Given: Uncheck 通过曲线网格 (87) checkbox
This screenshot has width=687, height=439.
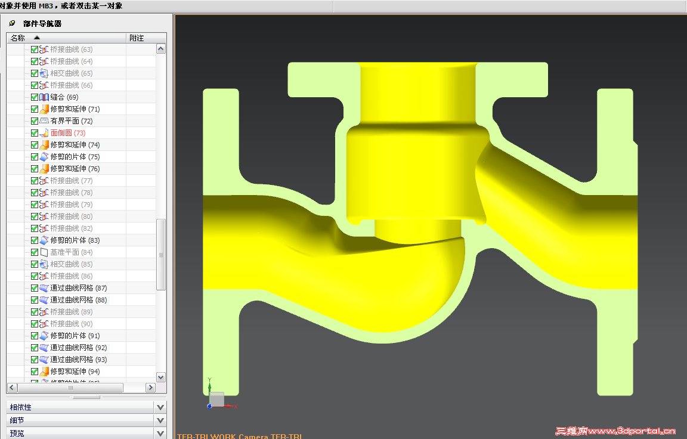Looking at the screenshot, I should tap(35, 288).
